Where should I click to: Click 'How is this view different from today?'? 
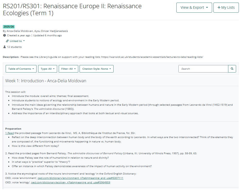tap(35, 146)
